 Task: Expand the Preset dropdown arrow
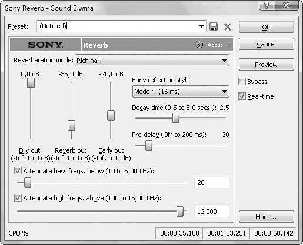[x=201, y=26]
